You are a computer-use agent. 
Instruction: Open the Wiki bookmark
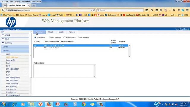[59, 15]
